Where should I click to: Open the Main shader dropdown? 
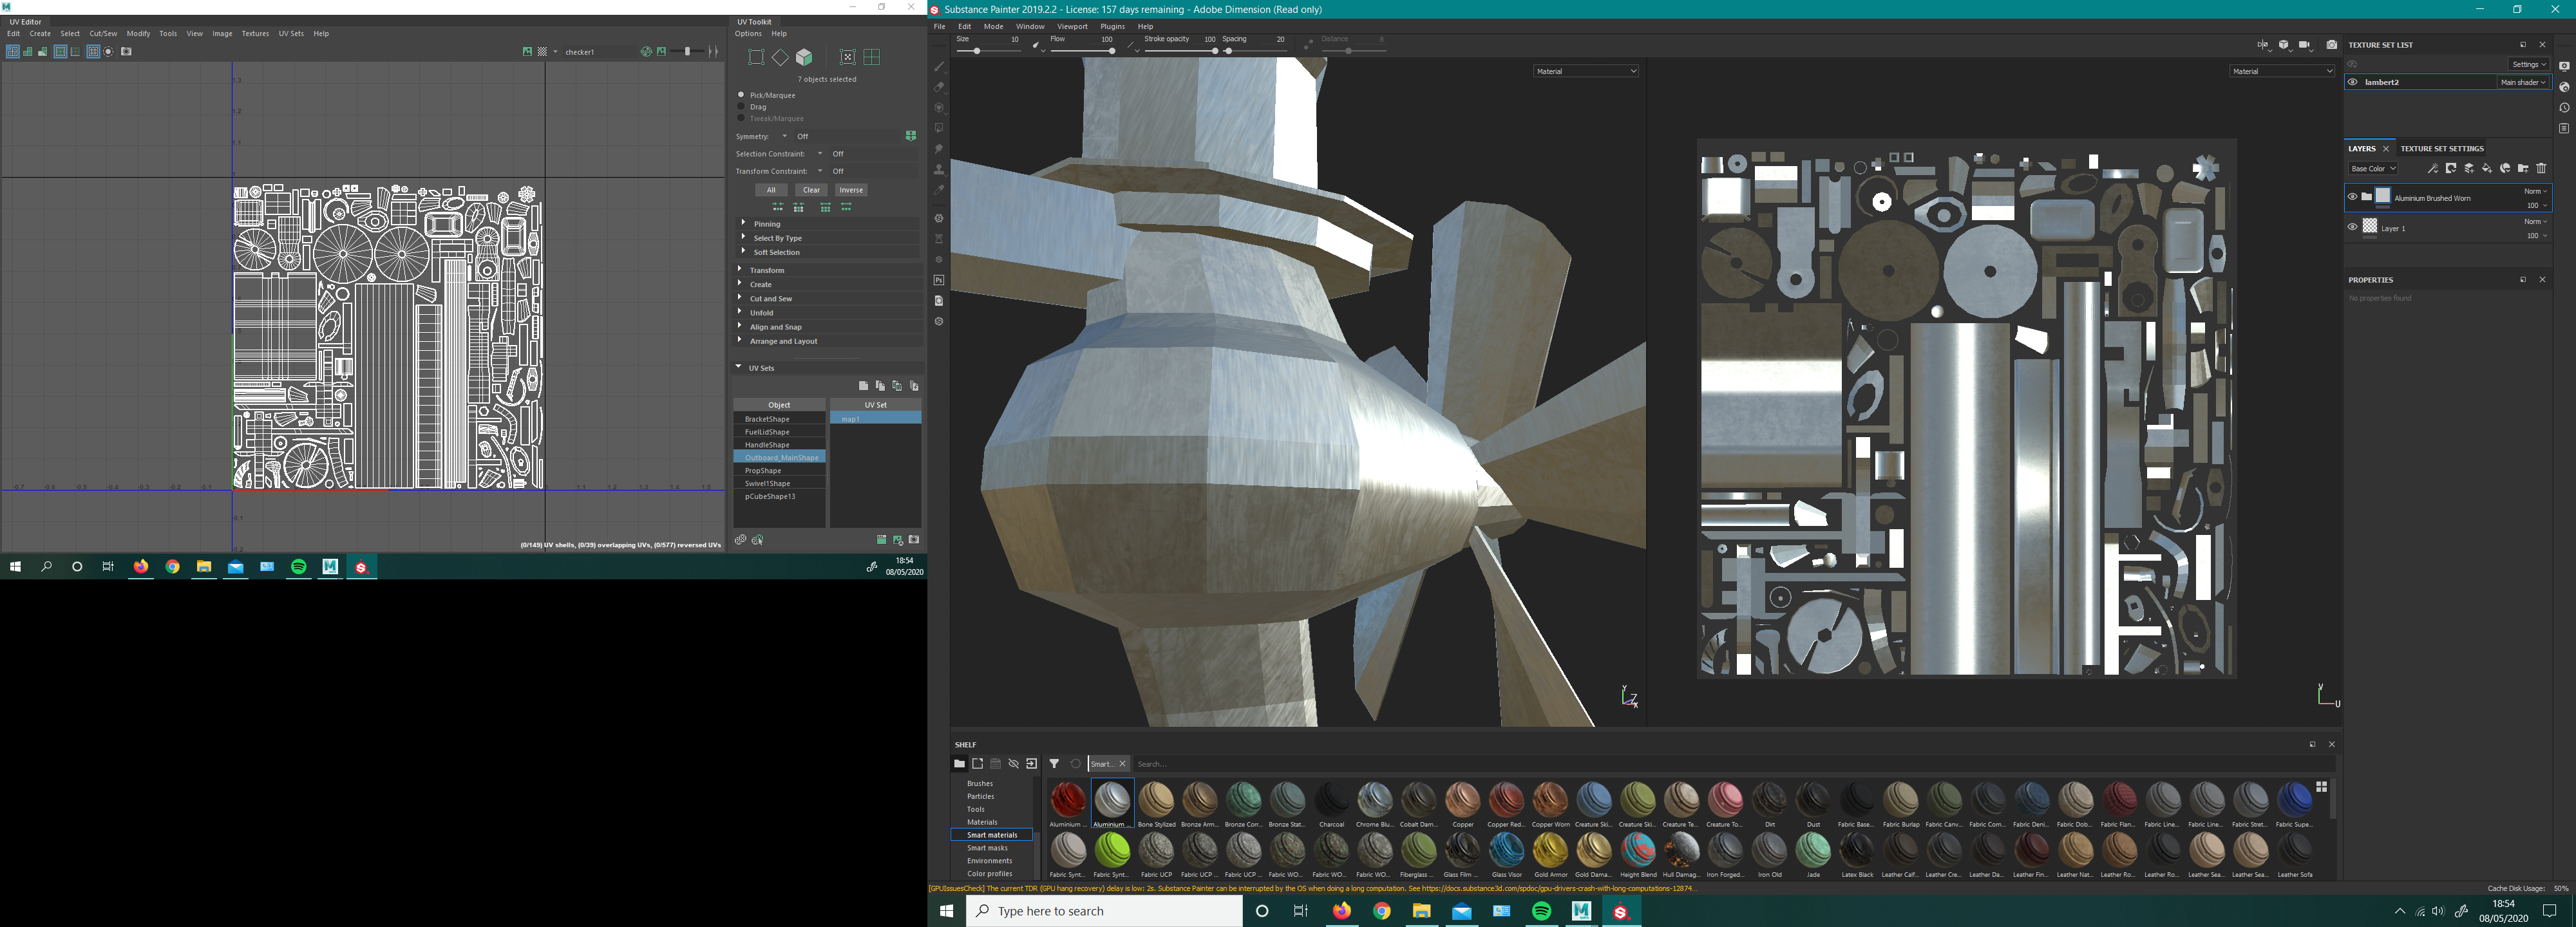click(2522, 82)
